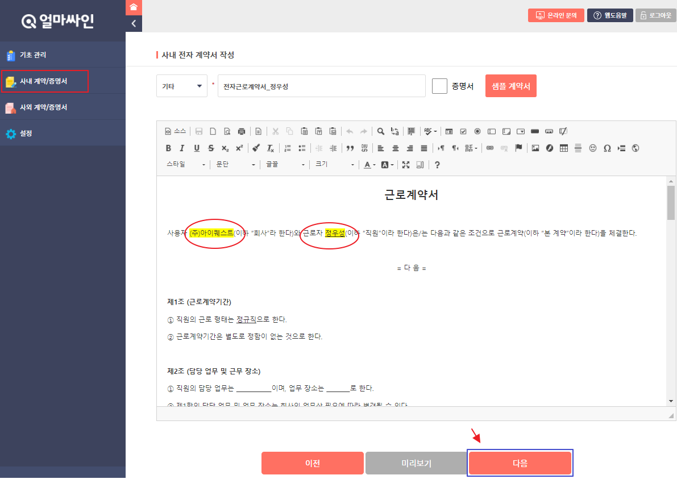The height and width of the screenshot is (479, 677).
Task: Click the copy formatting brush icon
Action: [x=256, y=148]
